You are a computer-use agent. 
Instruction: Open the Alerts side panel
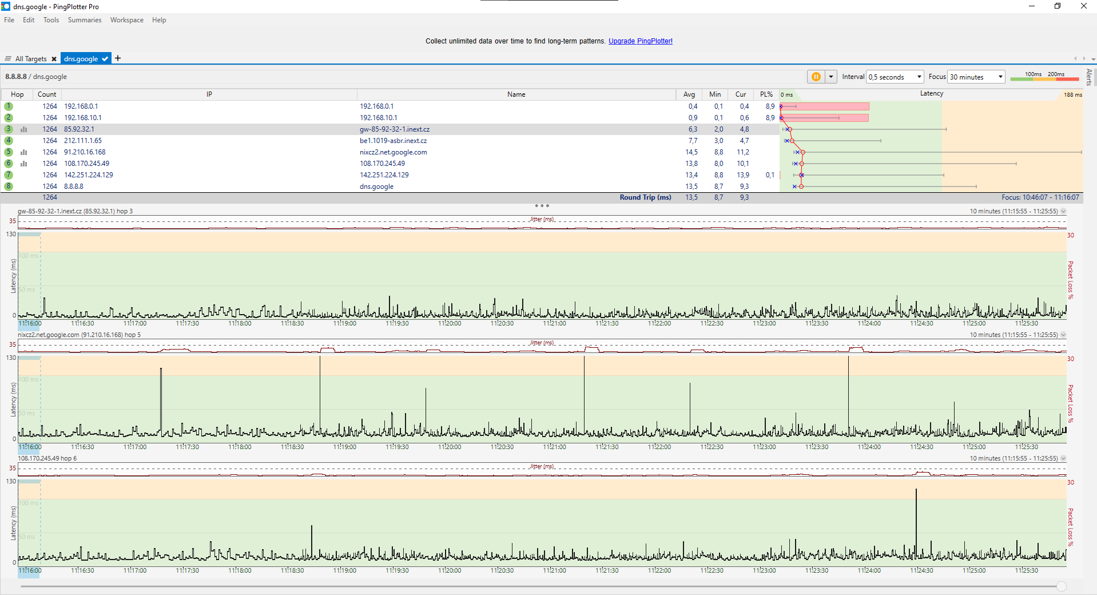click(x=1089, y=77)
